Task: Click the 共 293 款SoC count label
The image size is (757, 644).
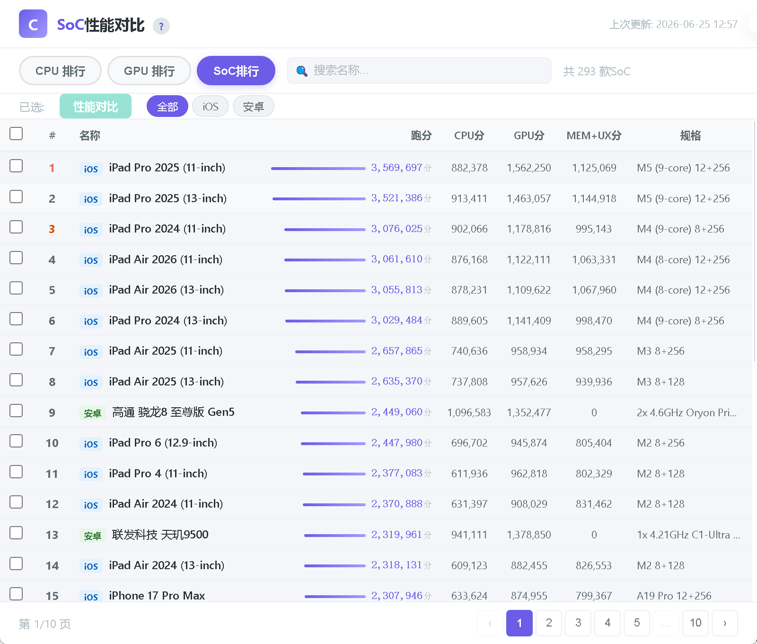Action: click(x=597, y=72)
